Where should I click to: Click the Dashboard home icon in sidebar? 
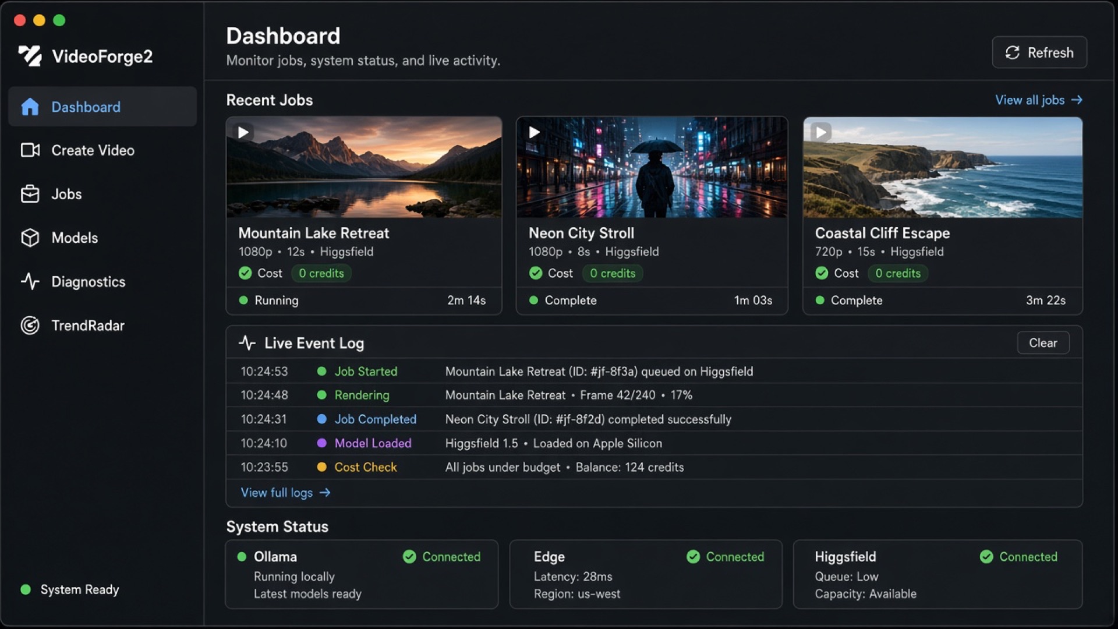click(x=30, y=107)
